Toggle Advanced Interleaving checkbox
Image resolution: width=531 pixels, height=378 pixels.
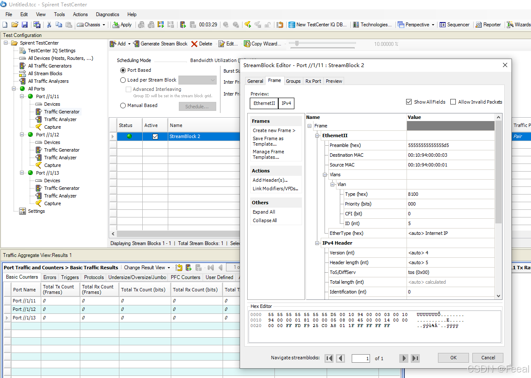(128, 89)
